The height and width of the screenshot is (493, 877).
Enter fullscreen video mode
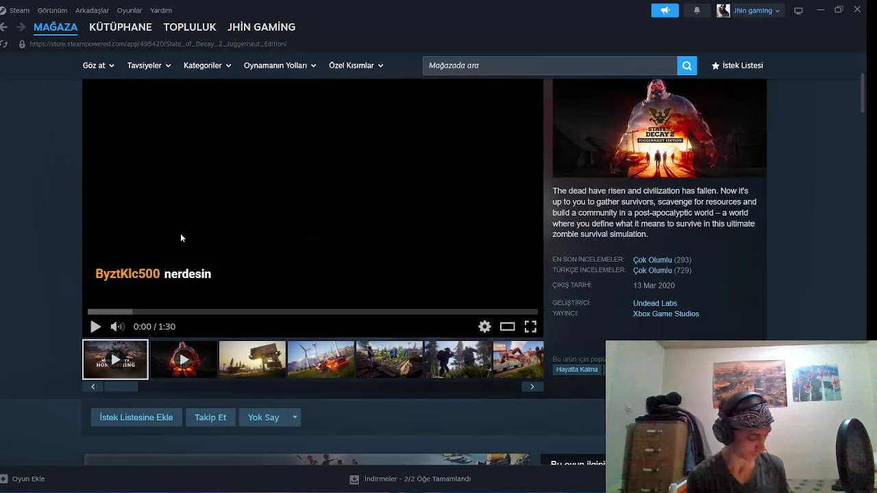[530, 327]
